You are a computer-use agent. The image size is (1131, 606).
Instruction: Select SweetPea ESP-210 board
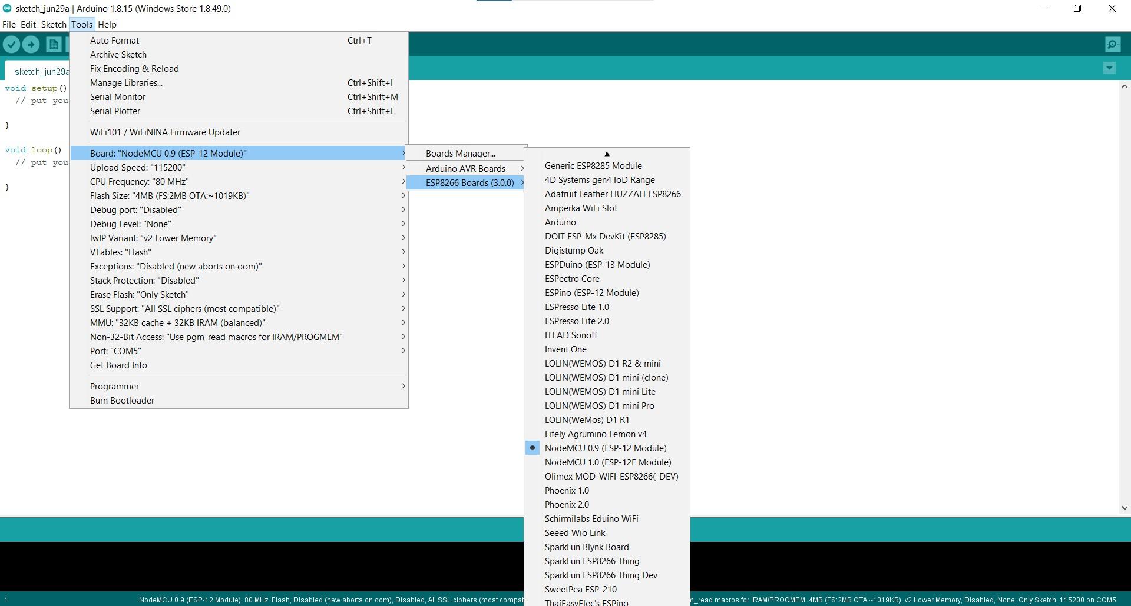coord(607,590)
